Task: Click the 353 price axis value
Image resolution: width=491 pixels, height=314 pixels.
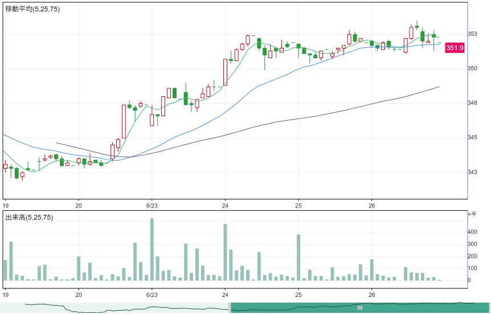Action: click(x=472, y=34)
